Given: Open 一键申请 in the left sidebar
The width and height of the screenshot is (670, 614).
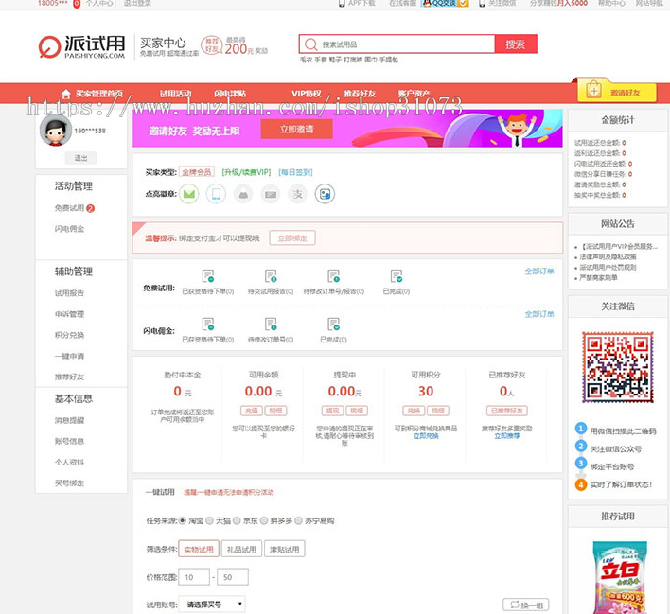Looking at the screenshot, I should [x=69, y=356].
